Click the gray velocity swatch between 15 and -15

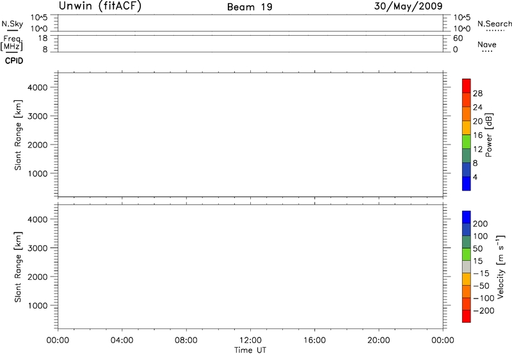467,267
